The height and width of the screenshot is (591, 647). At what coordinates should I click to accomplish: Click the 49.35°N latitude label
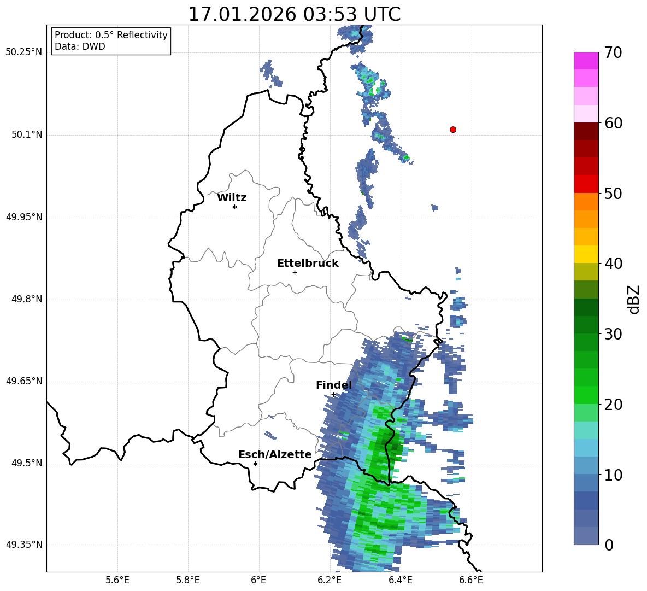[x=23, y=545]
